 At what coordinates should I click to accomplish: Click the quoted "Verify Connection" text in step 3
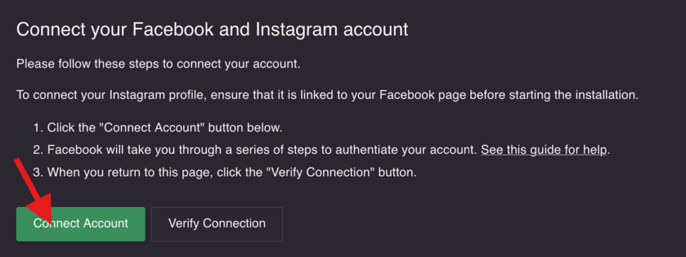[321, 172]
